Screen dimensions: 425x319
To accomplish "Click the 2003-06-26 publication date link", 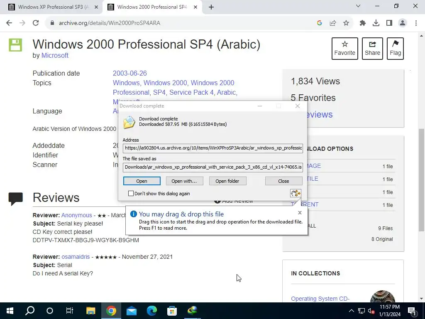I will click(x=129, y=73).
